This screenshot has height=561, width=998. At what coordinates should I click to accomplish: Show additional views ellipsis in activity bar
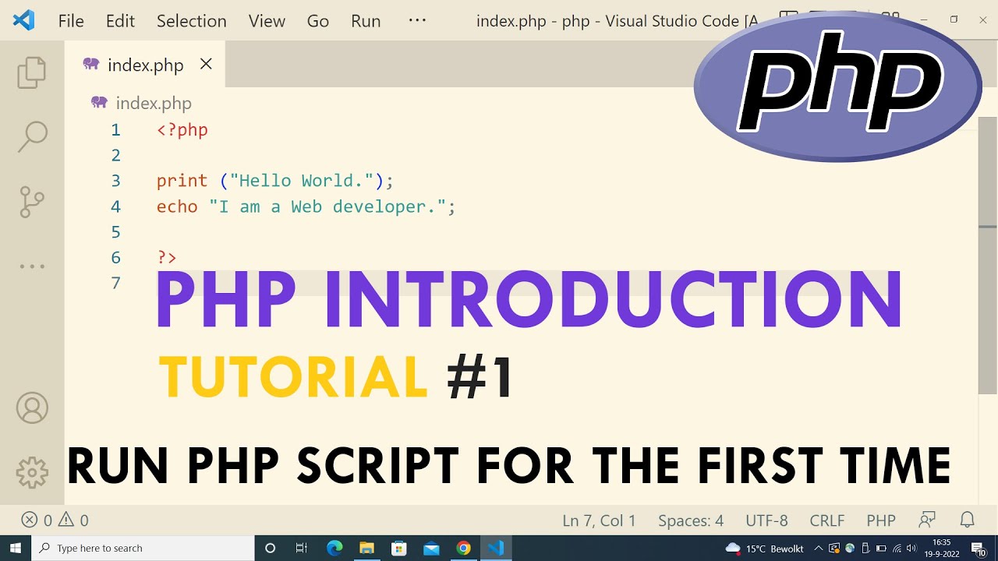point(32,266)
